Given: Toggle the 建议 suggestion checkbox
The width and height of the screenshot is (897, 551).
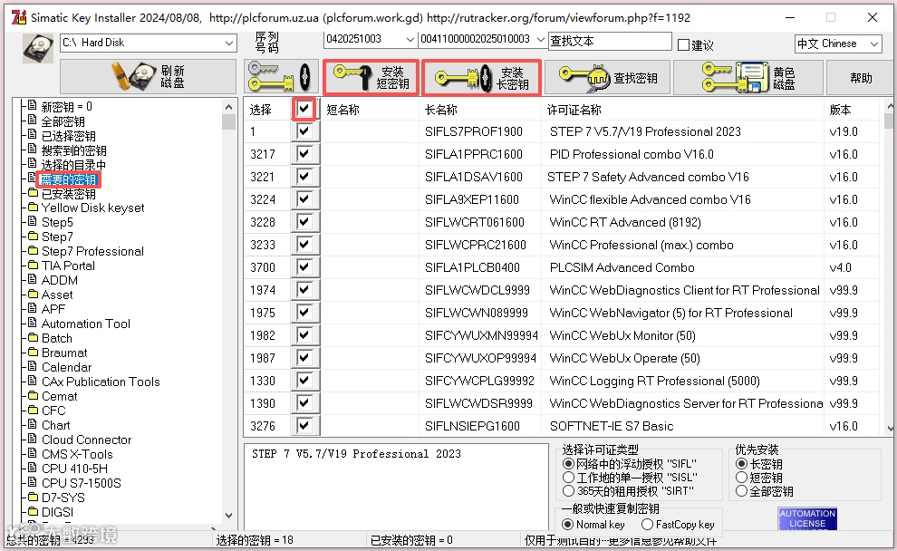Looking at the screenshot, I should tap(683, 44).
